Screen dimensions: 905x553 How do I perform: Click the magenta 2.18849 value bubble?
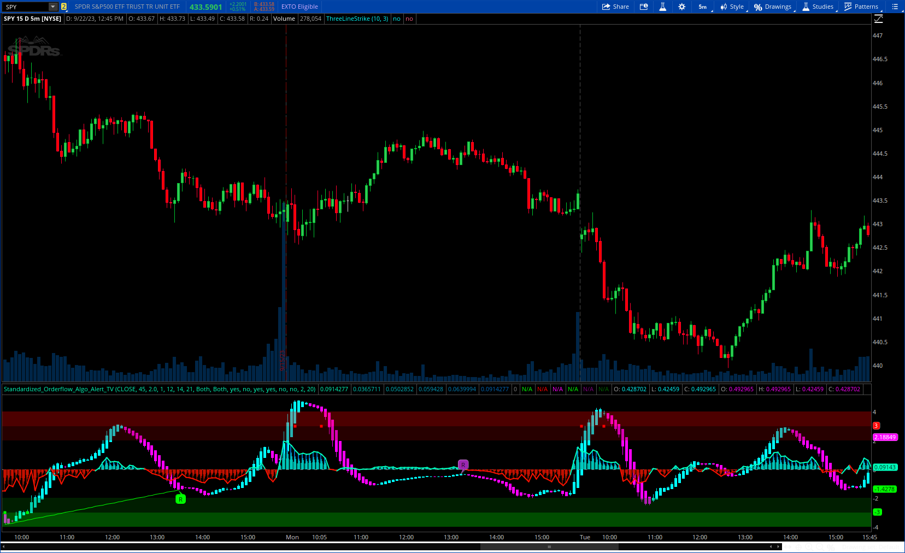click(885, 437)
